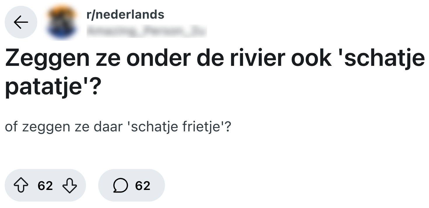Go back using the left arrow
The image size is (429, 208).
click(x=21, y=22)
